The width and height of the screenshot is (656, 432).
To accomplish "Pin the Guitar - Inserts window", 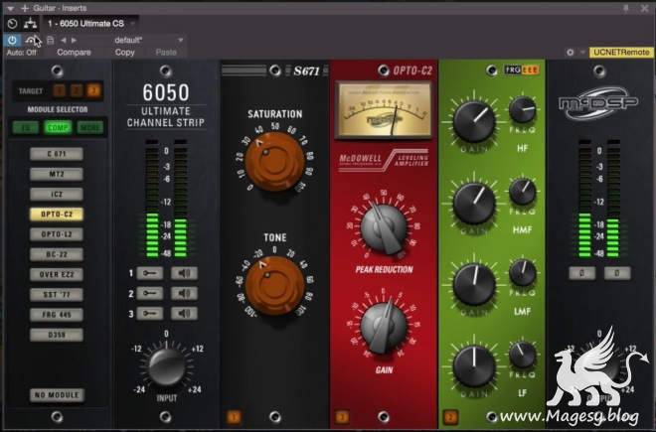I will [626, 8].
